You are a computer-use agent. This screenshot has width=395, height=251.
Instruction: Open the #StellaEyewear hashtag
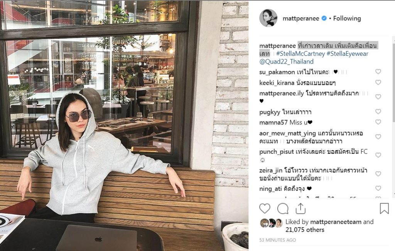[x=348, y=54]
